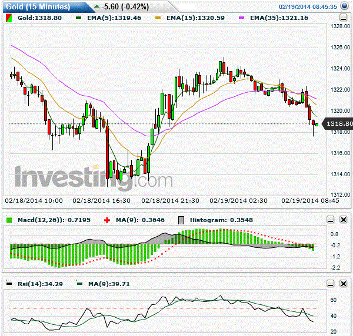Image resolution: width=353 pixels, height=336 pixels.
Task: Click the green EMA(5) legend swatch
Action: [x=79, y=18]
